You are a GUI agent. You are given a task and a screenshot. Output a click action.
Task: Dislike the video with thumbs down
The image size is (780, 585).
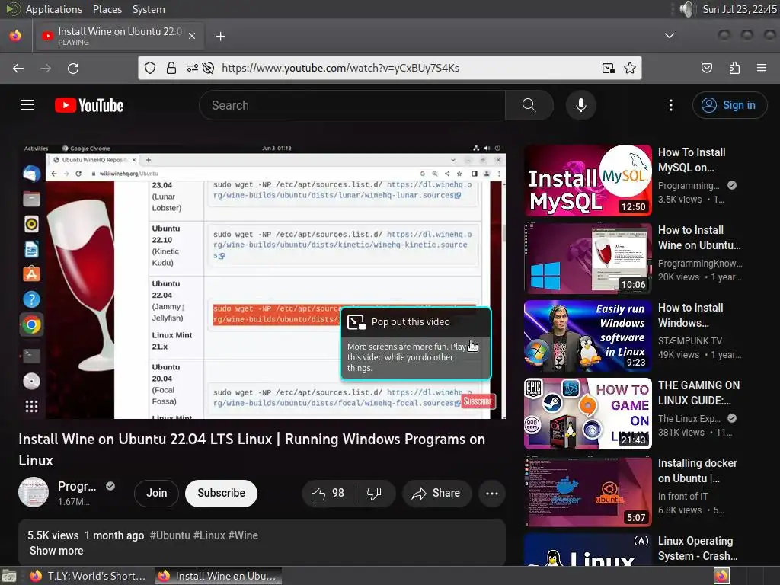tap(375, 494)
